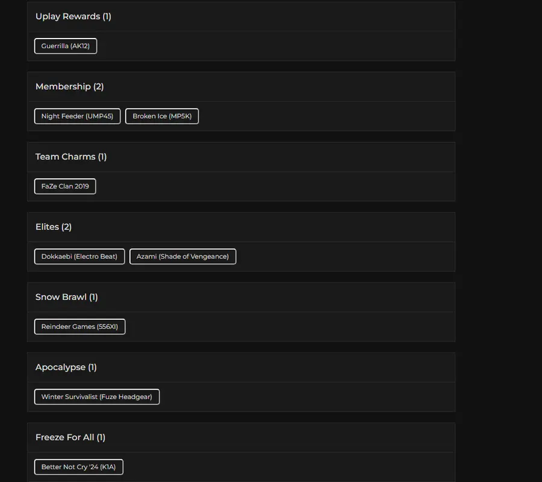This screenshot has width=542, height=482.
Task: Click the (2) count beside Membership
Action: (x=98, y=87)
